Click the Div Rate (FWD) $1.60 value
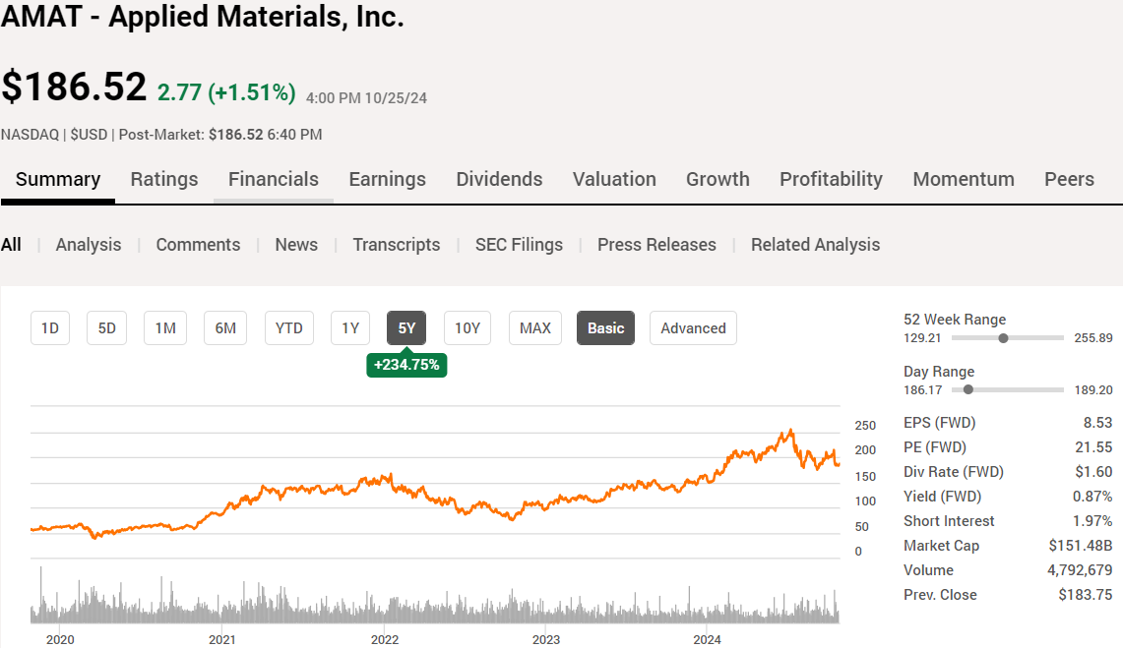Screen dimensions: 1123x648 point(1093,471)
